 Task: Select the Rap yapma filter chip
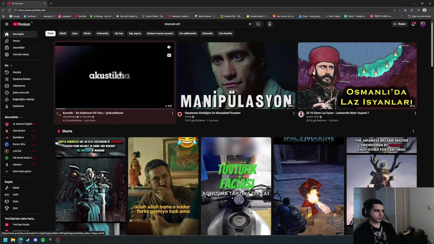(135, 34)
